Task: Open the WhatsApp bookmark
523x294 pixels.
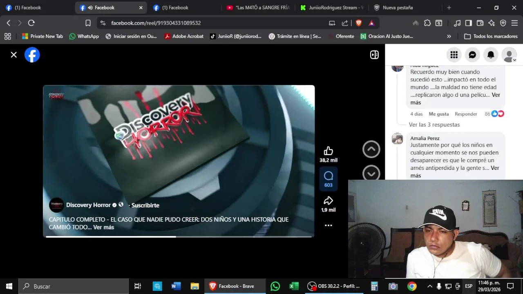Action: point(84,36)
